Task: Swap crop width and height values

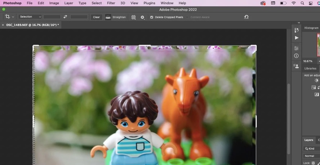Action: pos(65,17)
